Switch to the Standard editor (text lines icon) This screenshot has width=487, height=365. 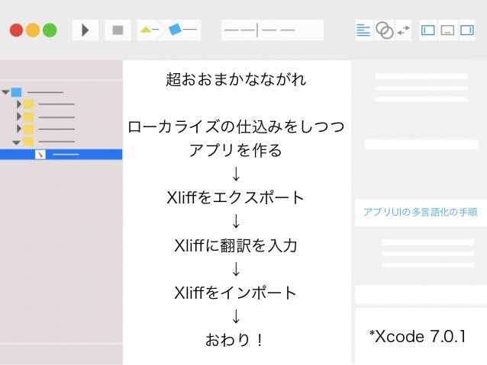pyautogui.click(x=363, y=30)
